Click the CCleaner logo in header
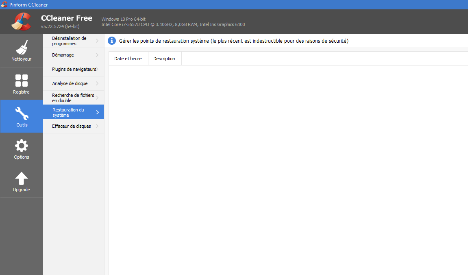 click(x=21, y=22)
